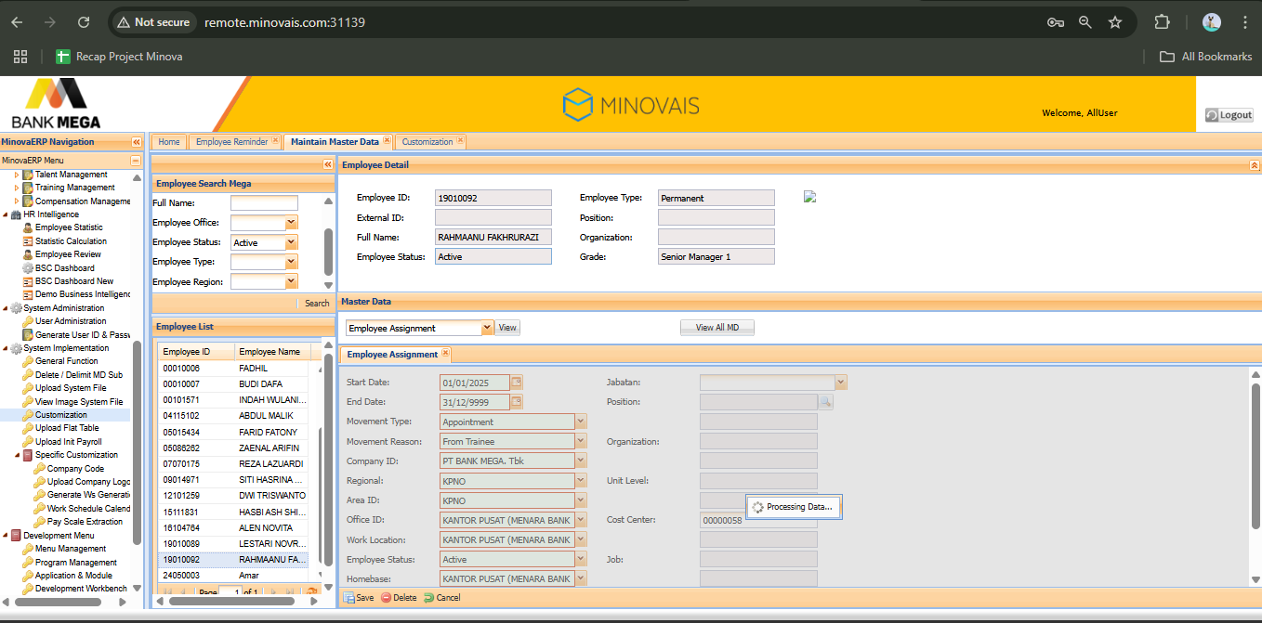Viewport: 1262px width, 623px height.
Task: Collapse the System Administration tree node
Action: (6, 308)
